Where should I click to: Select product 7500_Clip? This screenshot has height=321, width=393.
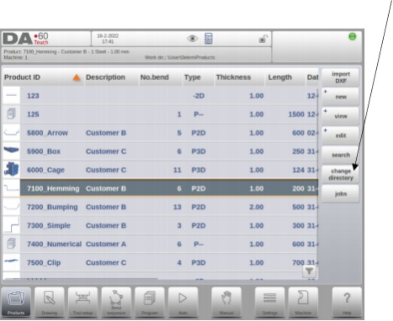coord(44,263)
